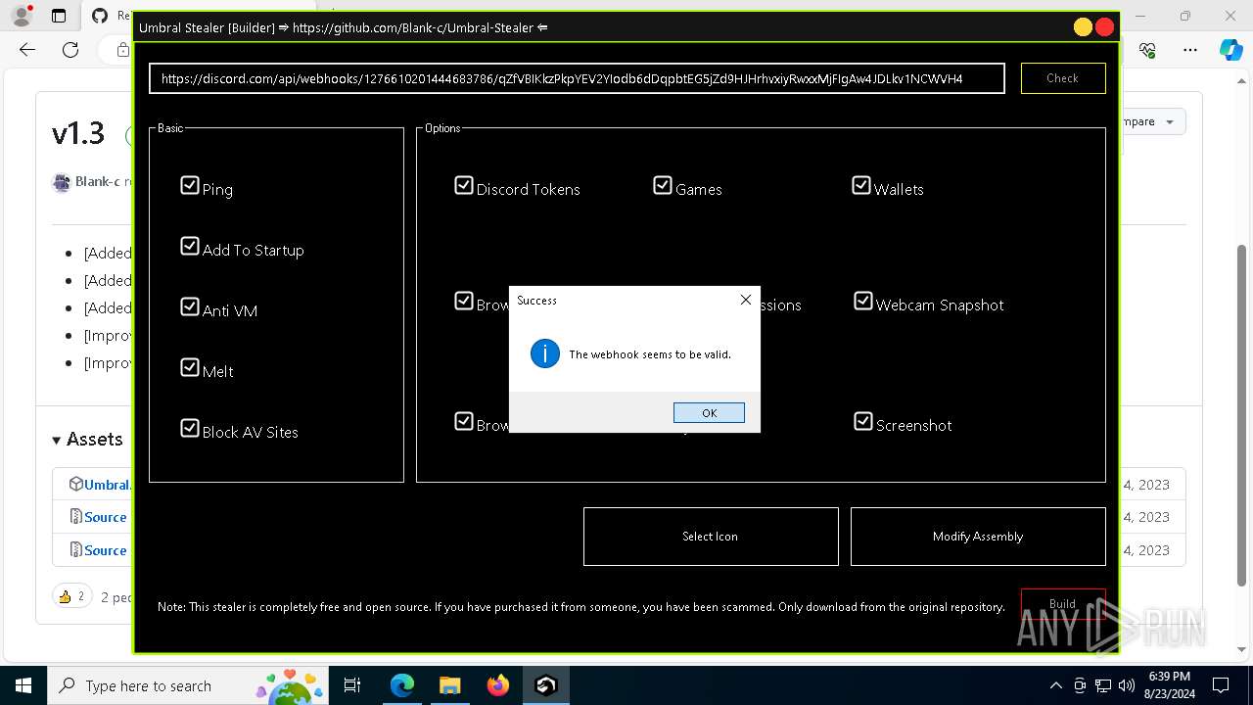Click the builder window title bar text
Viewport: 1253px width, 705px height.
pyautogui.click(x=343, y=27)
